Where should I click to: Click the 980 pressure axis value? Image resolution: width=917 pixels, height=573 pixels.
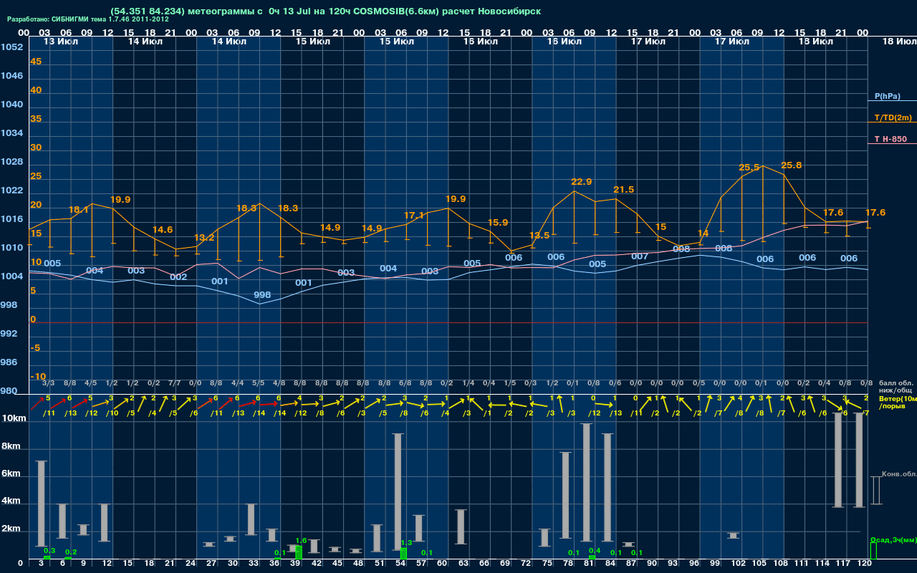pyautogui.click(x=9, y=391)
